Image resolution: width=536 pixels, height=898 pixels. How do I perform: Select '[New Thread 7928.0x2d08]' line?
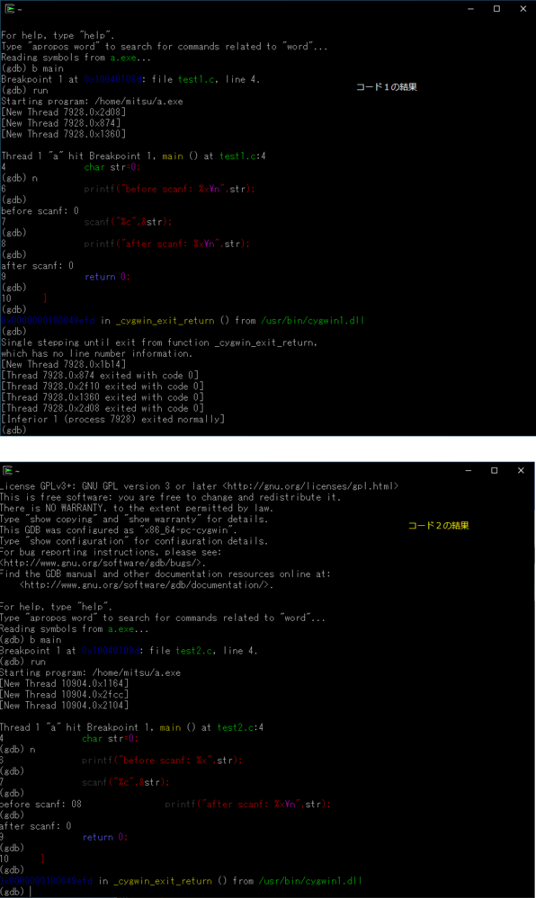63,112
